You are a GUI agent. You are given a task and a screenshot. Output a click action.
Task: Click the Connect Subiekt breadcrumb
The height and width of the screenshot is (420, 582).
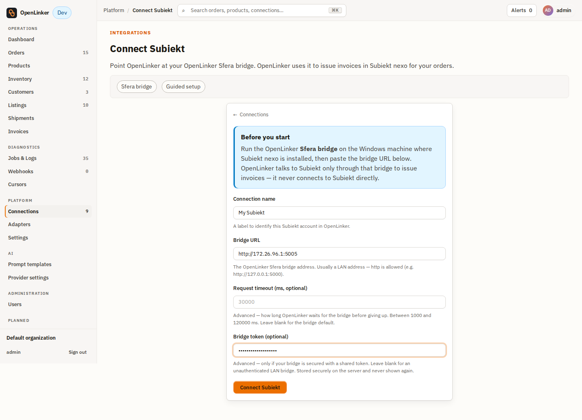point(152,10)
